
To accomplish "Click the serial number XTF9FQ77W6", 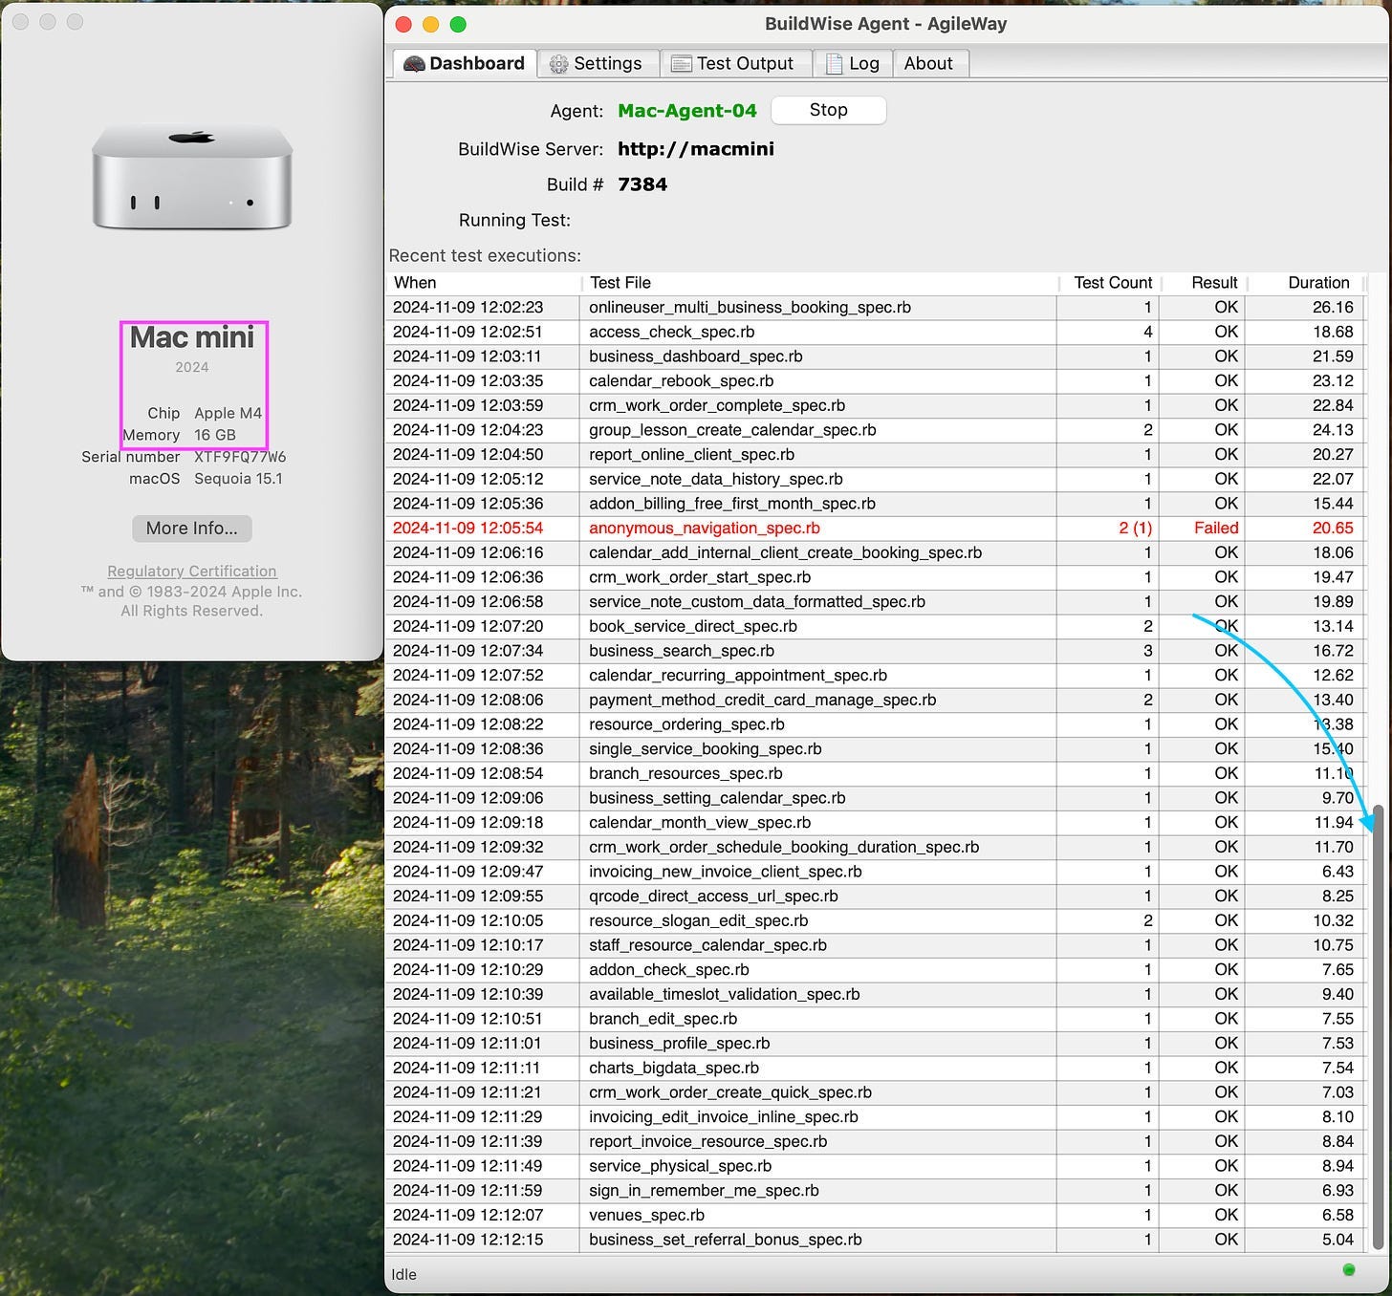I will [240, 457].
